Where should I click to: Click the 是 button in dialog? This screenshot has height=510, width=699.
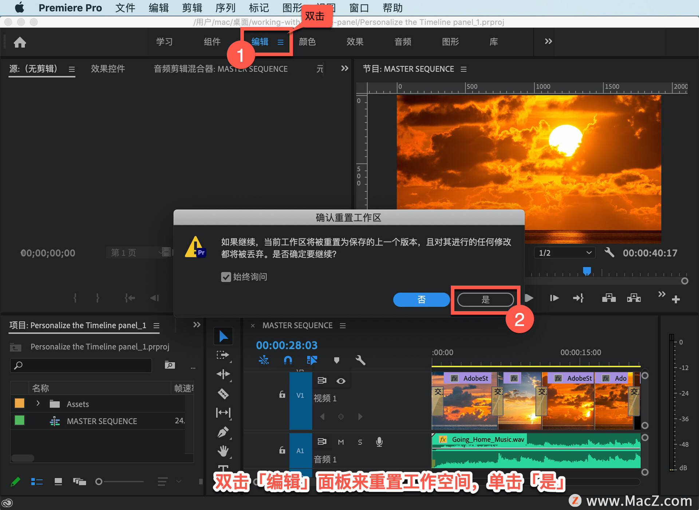485,299
